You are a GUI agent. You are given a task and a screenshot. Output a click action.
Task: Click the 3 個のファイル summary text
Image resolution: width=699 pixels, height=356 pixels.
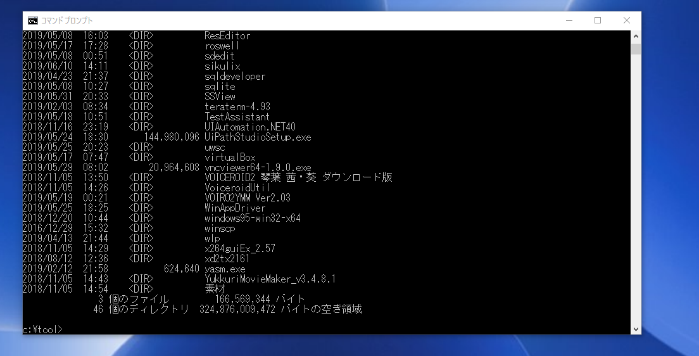coord(134,300)
